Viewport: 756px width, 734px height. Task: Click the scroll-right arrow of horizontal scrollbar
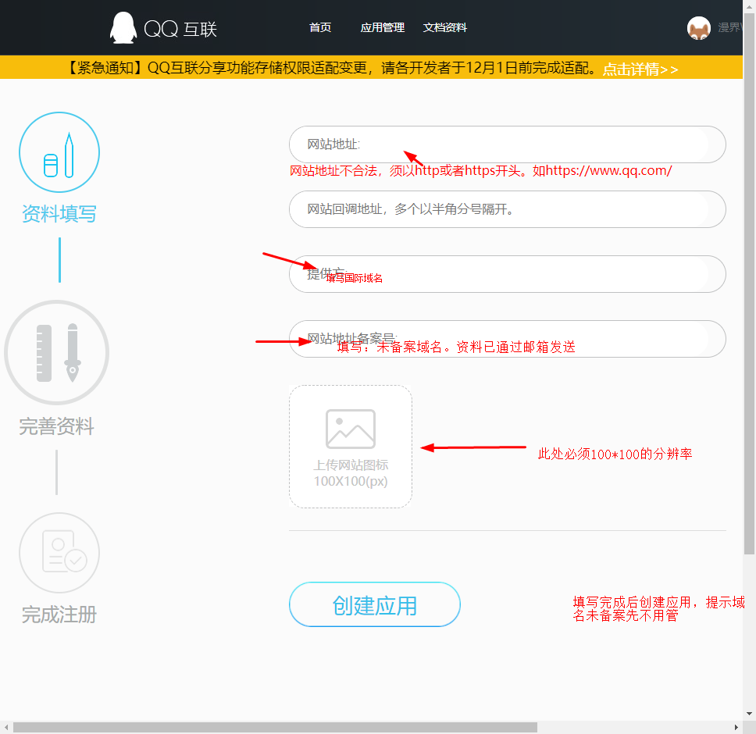click(x=736, y=727)
